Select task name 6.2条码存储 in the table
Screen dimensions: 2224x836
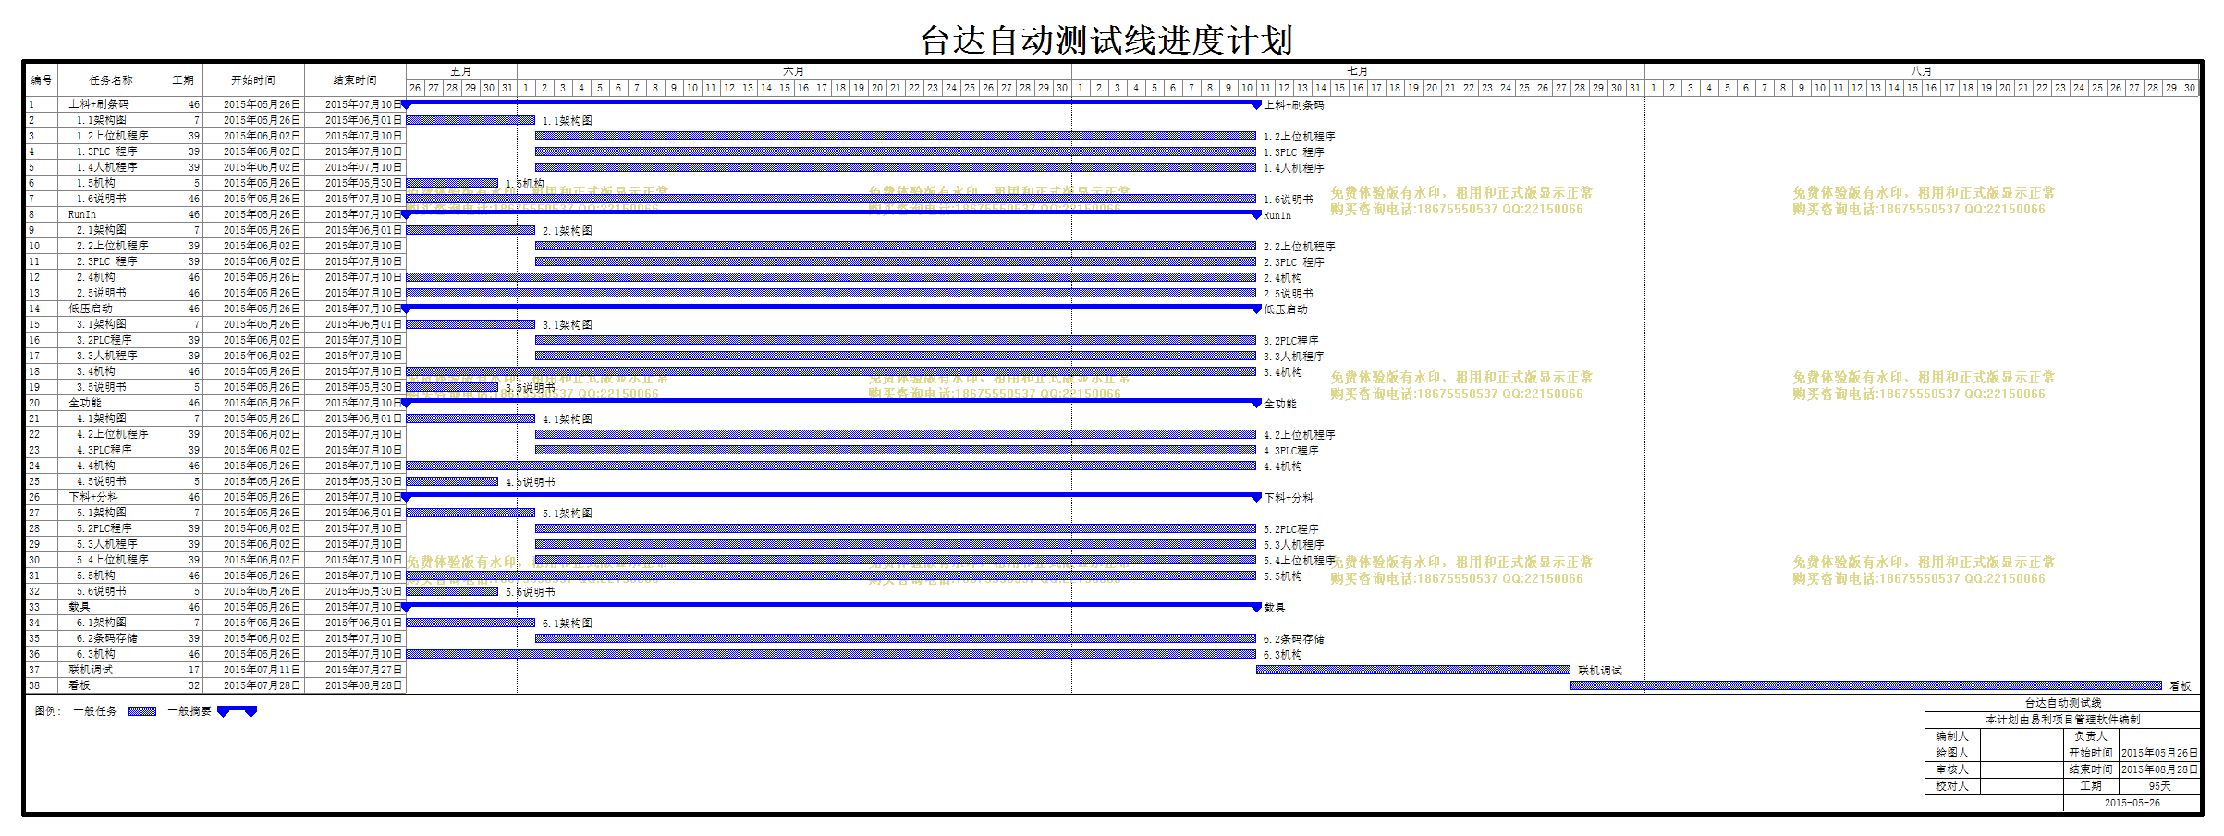(106, 638)
